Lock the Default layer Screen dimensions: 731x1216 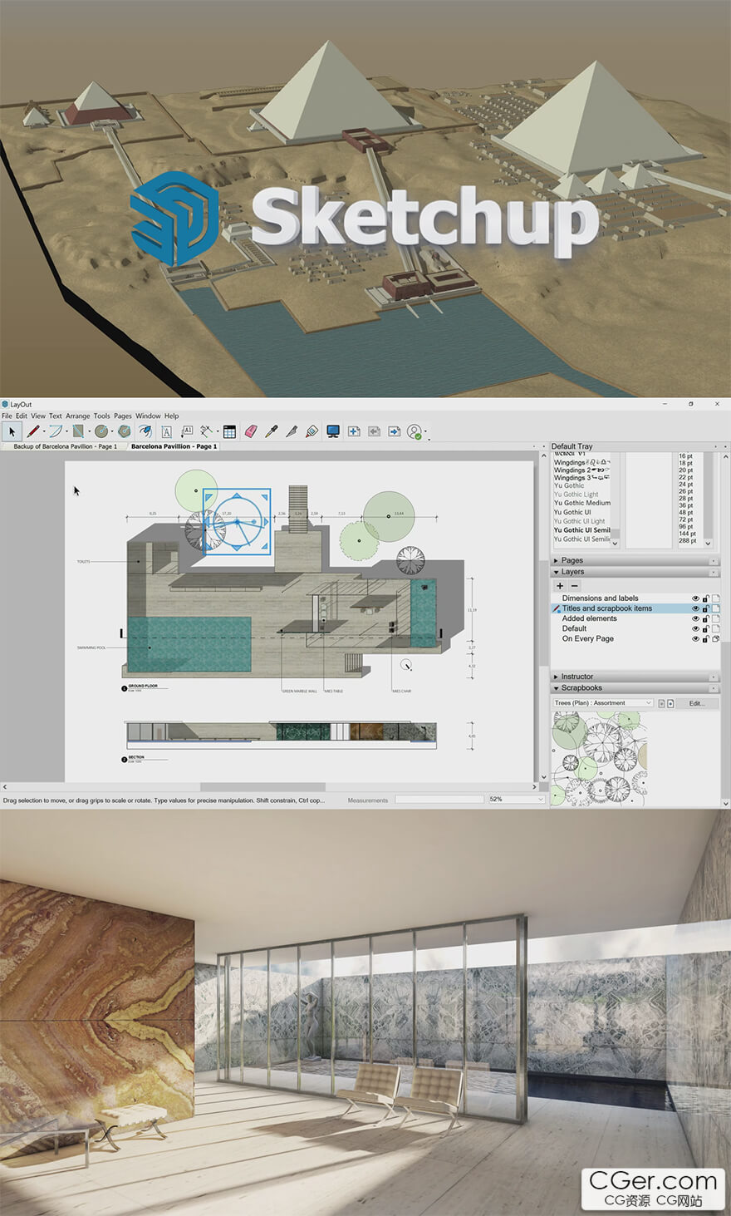(706, 628)
